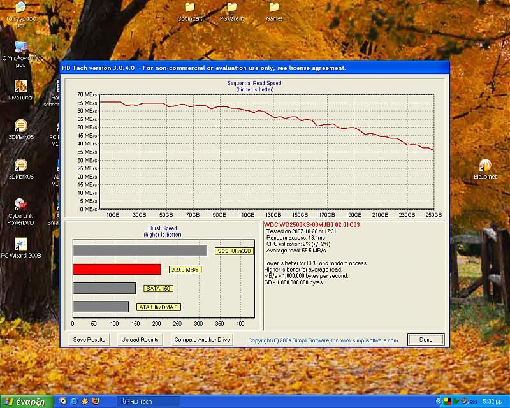Click the drive name WDC WD2500KS-00MJB0
The width and height of the screenshot is (510, 408).
pos(312,225)
